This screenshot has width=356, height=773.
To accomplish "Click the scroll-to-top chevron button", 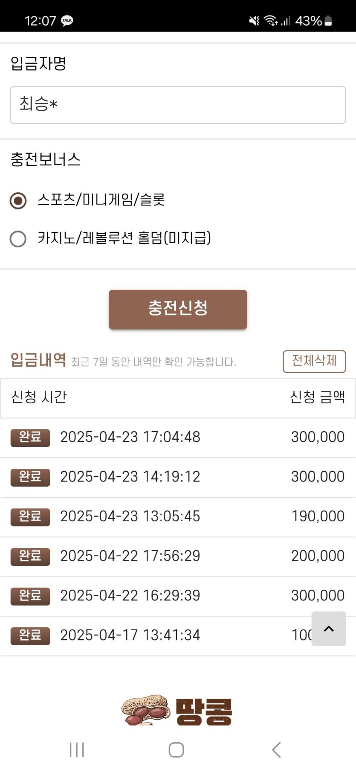I will click(329, 629).
